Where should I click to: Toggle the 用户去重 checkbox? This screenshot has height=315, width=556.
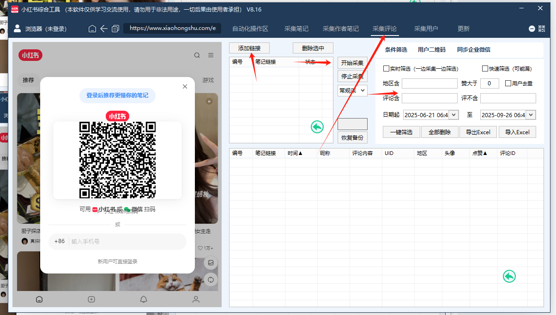(x=508, y=83)
